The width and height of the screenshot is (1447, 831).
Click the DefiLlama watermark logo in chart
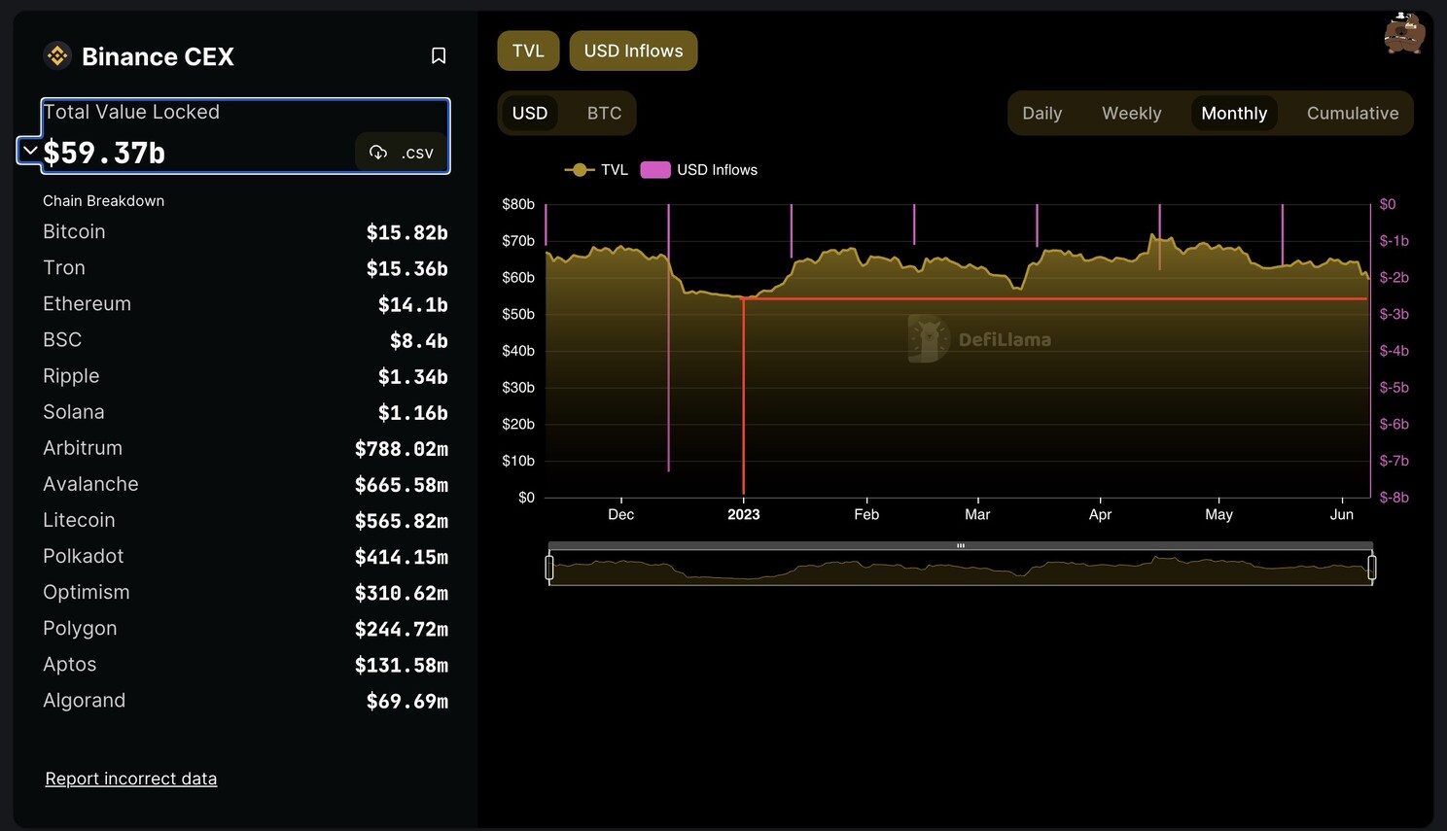tap(929, 339)
